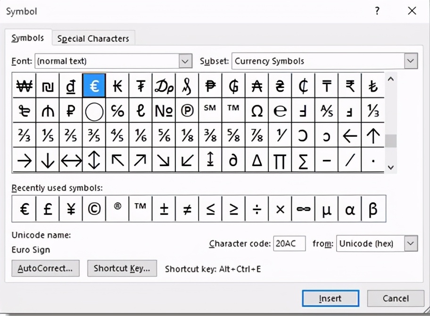Image resolution: width=430 pixels, height=316 pixels.
Task: Choose the division sign in recently used
Action: (x=256, y=209)
